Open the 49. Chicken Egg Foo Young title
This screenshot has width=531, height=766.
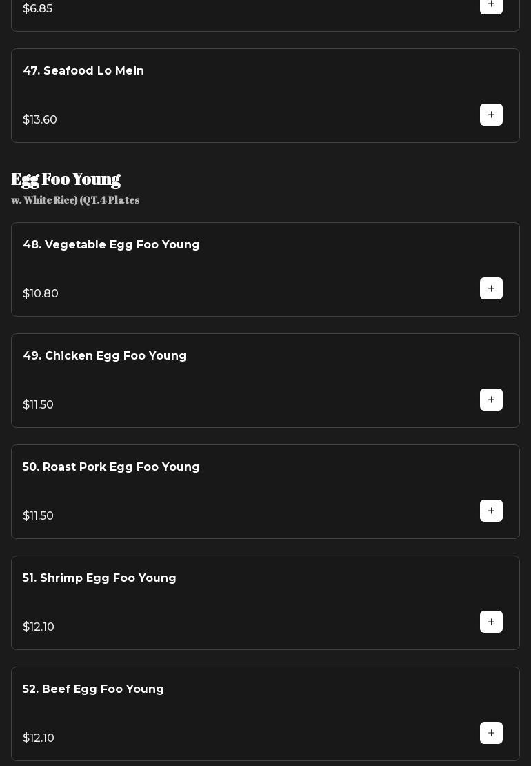coord(105,356)
